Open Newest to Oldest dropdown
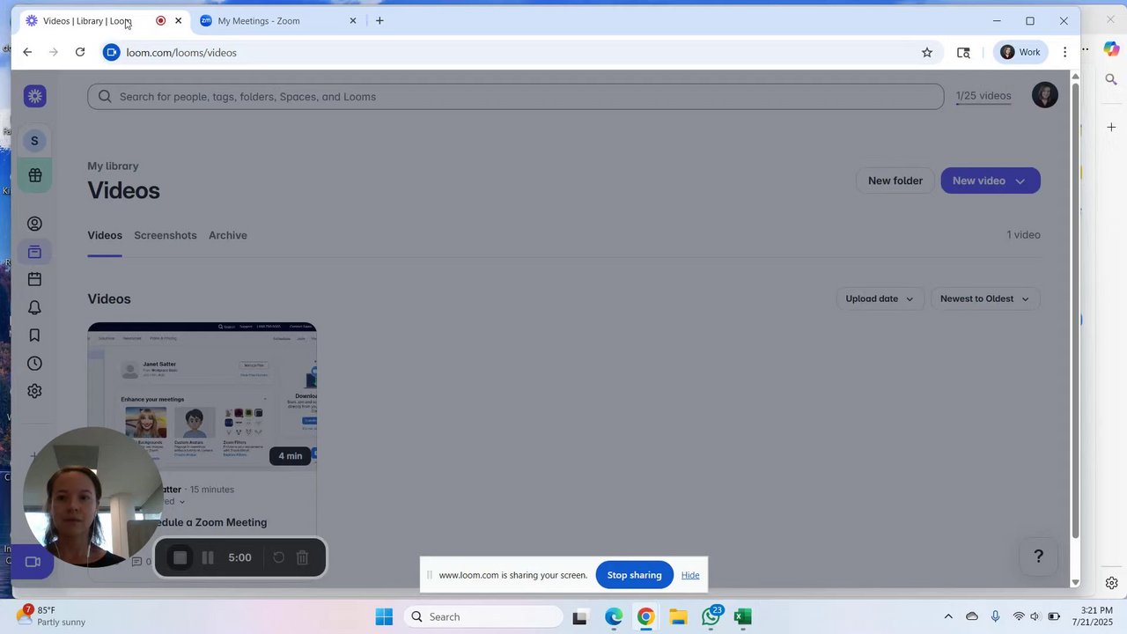The width and height of the screenshot is (1127, 634). point(985,299)
